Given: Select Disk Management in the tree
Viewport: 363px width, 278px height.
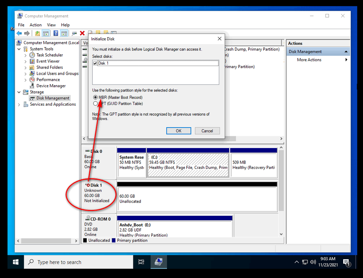Looking at the screenshot, I should 53,98.
